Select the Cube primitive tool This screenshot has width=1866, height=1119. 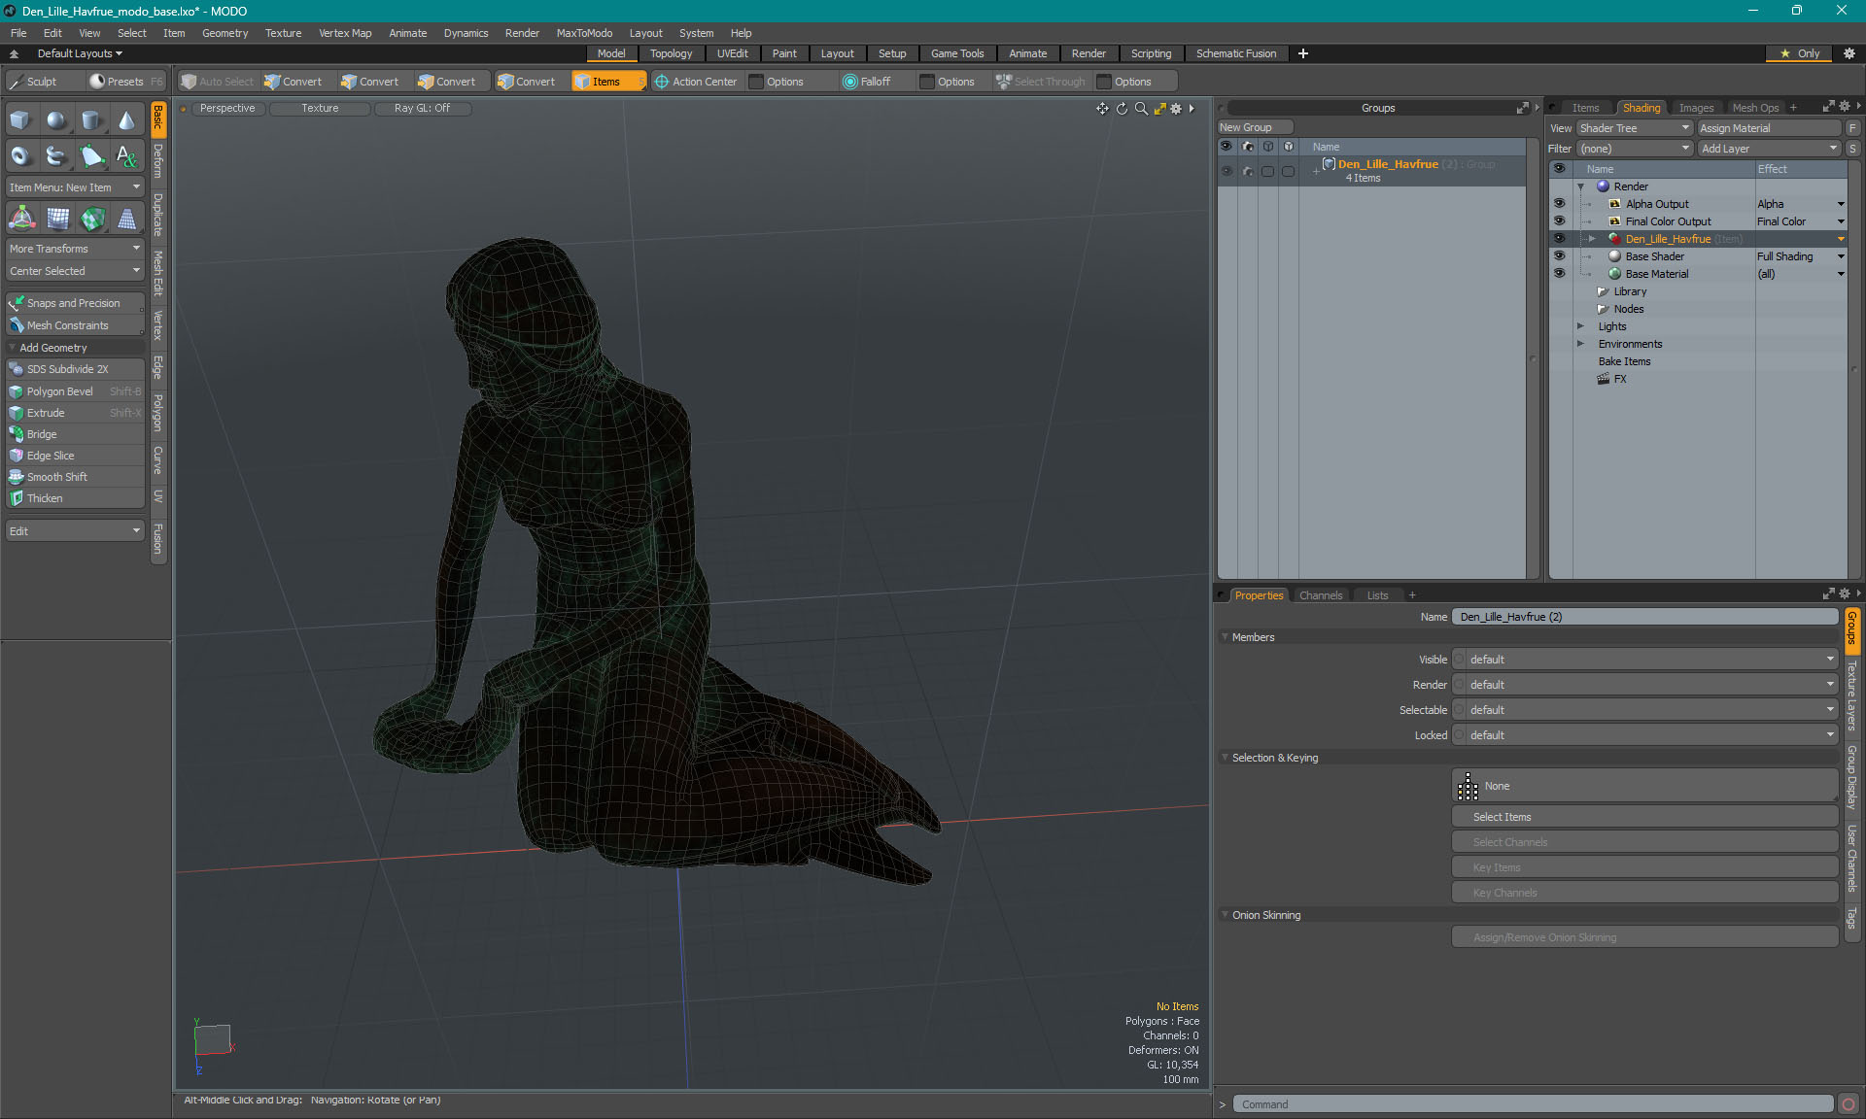tap(21, 120)
